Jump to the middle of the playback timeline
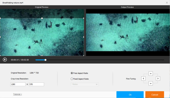 [100, 60]
